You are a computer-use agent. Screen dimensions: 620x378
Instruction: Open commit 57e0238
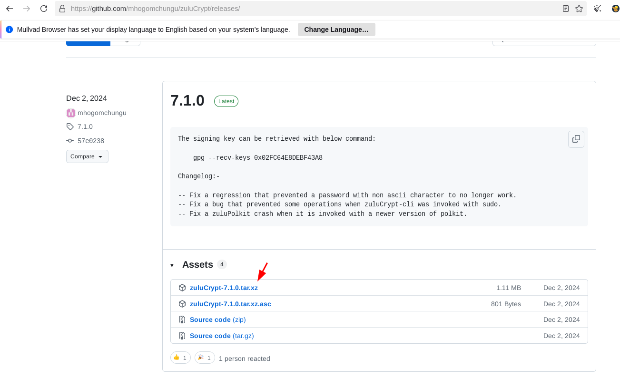pyautogui.click(x=90, y=141)
